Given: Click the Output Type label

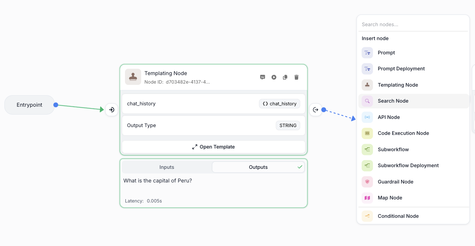Looking at the screenshot, I should (141, 125).
